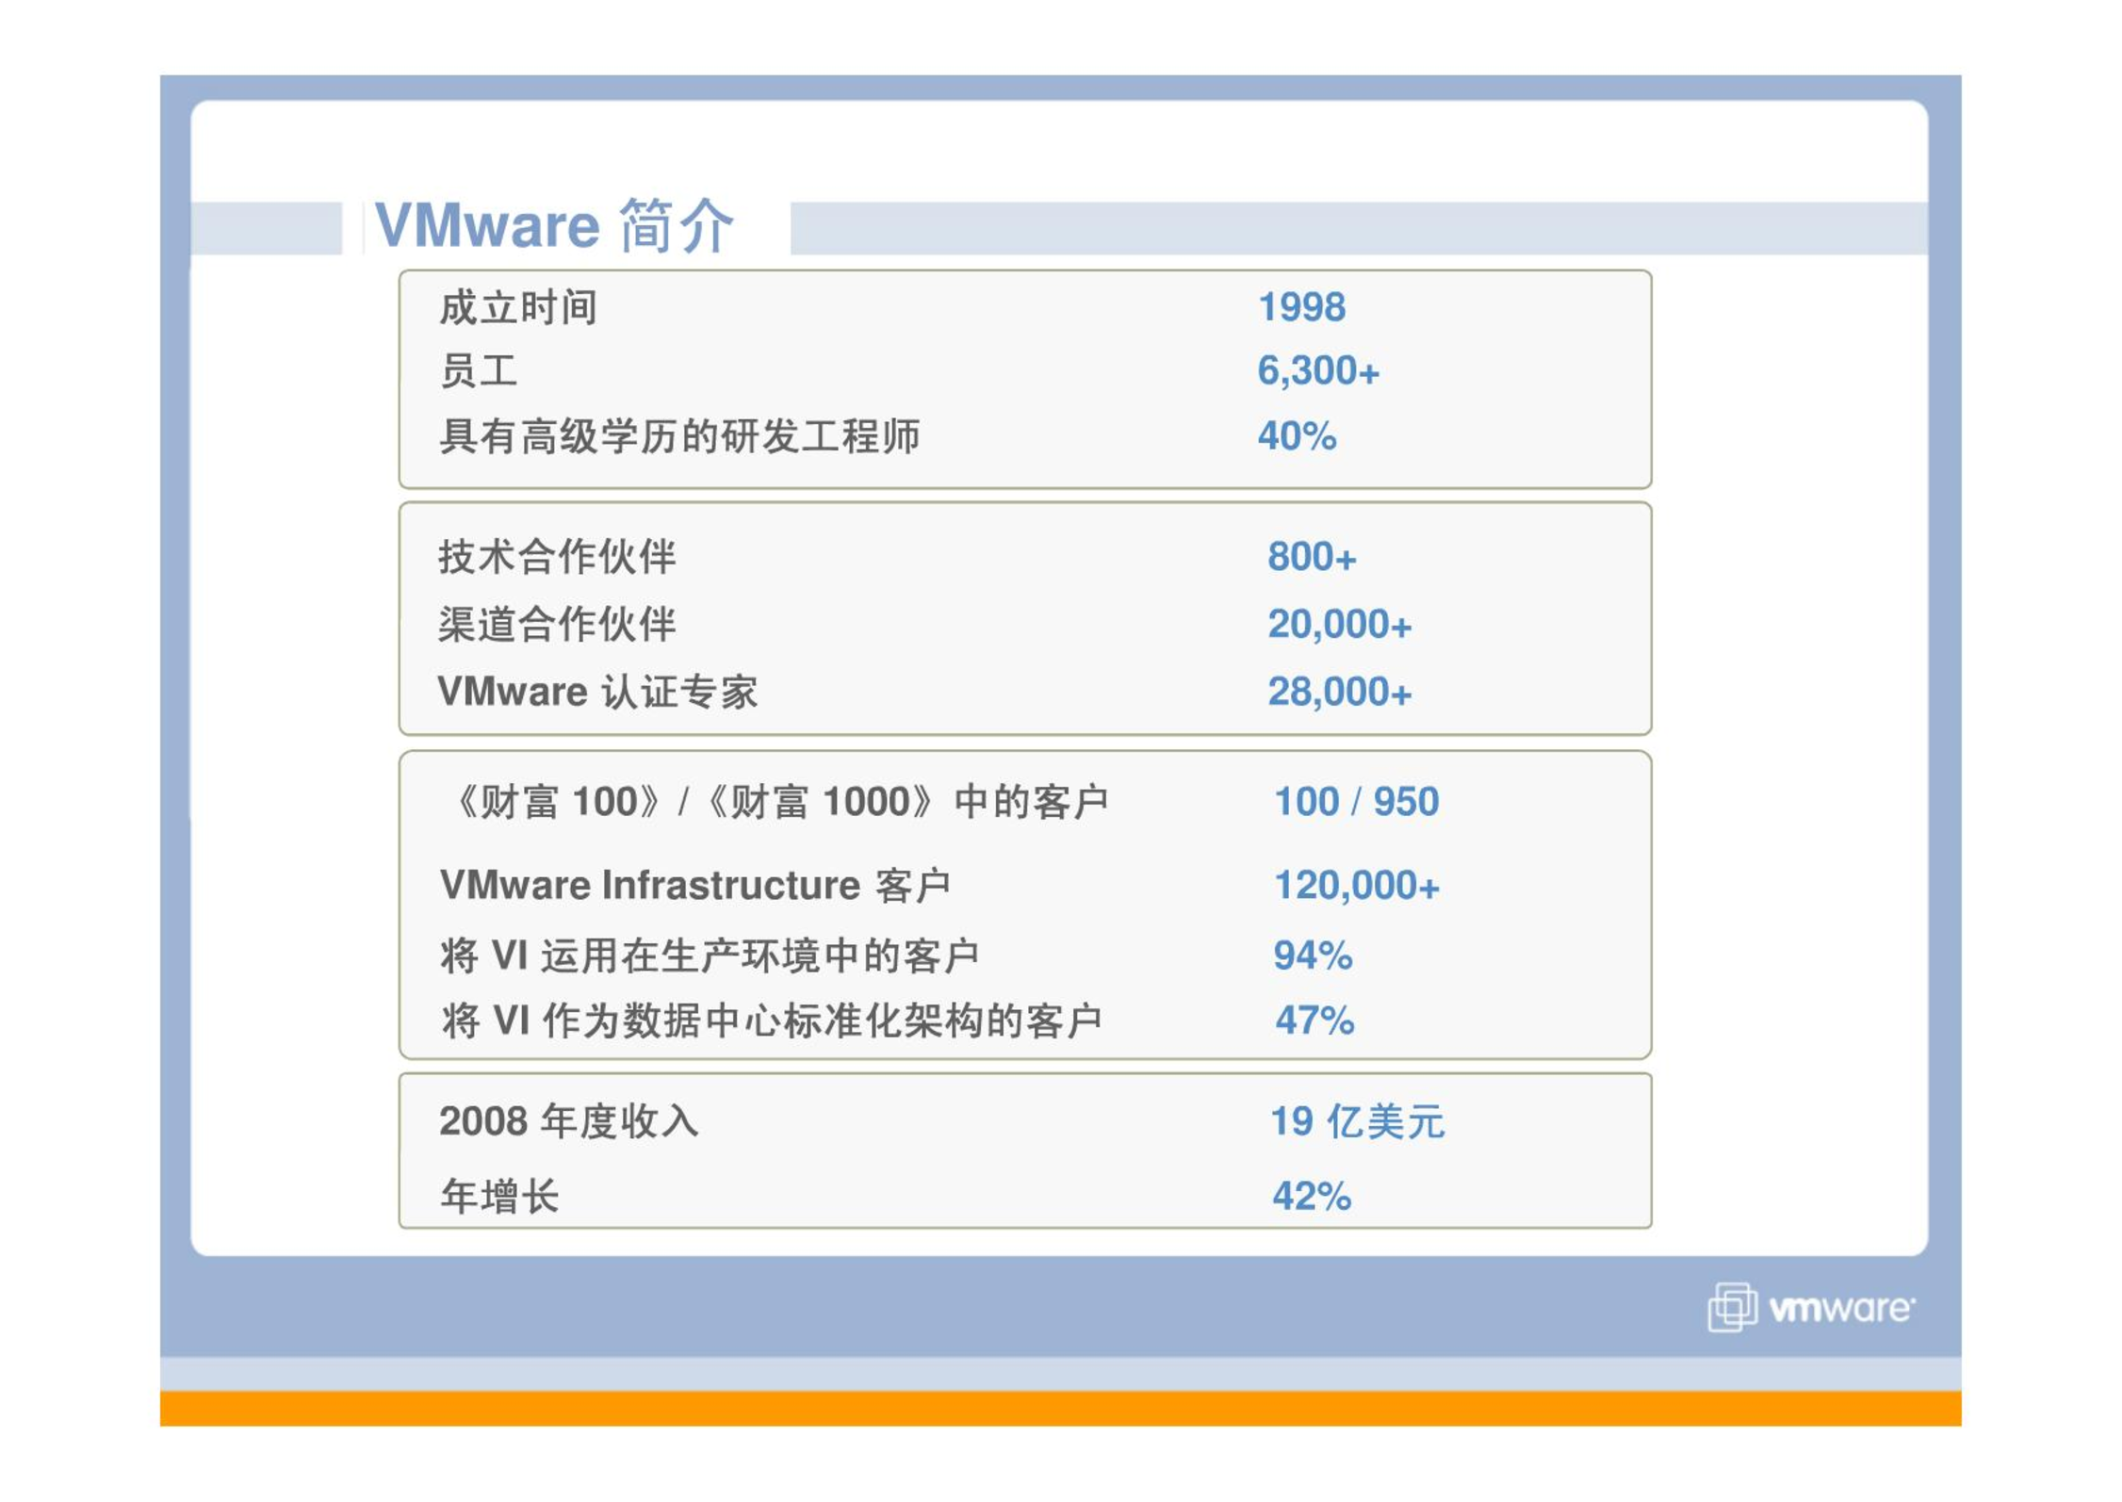The width and height of the screenshot is (2122, 1502).
Task: Click the 28,000+ certified experts value
Action: tap(1338, 692)
